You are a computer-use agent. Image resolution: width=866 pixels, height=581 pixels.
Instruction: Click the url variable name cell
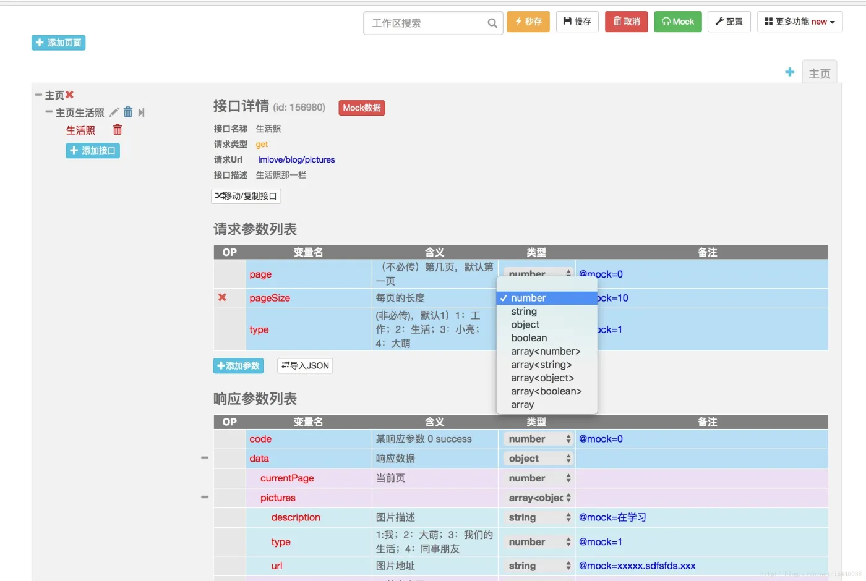309,566
